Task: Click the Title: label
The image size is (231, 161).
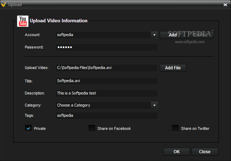Action: pos(29,81)
